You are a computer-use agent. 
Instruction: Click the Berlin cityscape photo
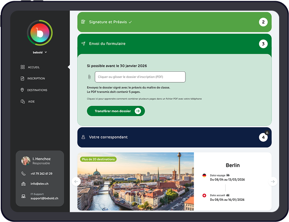click(135, 181)
